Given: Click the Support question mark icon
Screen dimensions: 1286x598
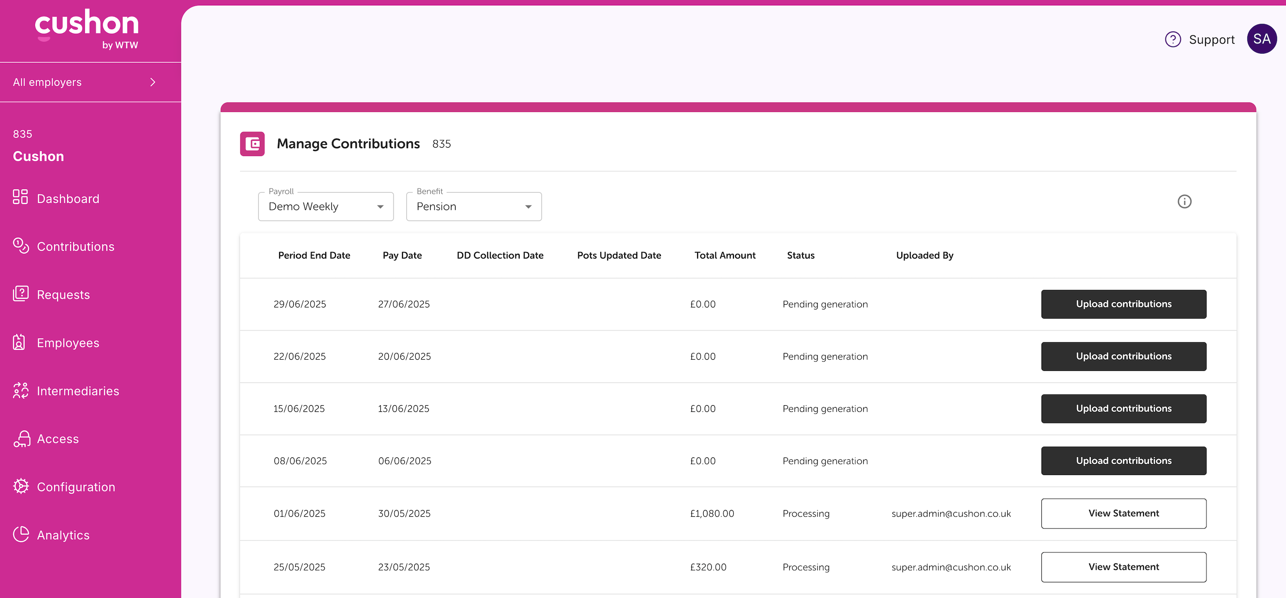Looking at the screenshot, I should [x=1173, y=39].
